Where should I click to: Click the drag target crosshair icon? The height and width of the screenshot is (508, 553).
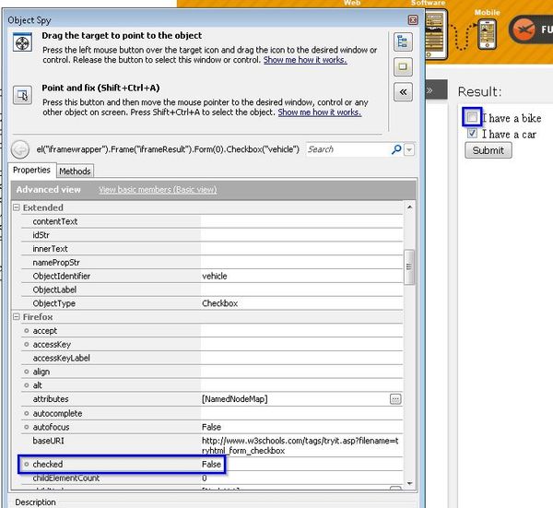click(x=22, y=43)
